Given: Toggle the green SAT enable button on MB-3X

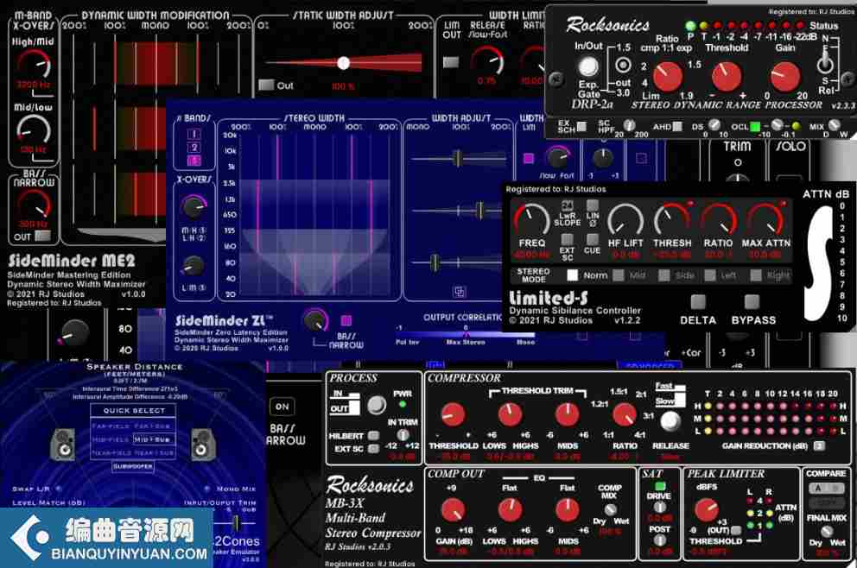Looking at the screenshot, I should point(660,485).
